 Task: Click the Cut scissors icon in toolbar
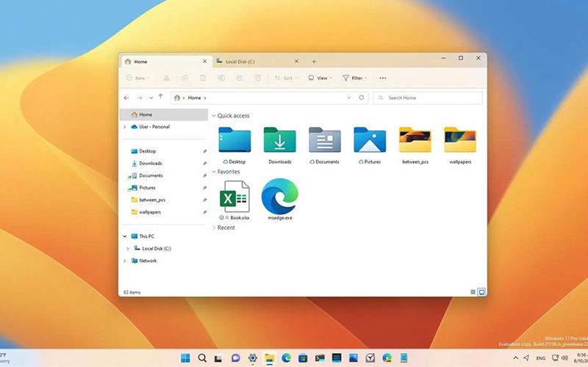click(166, 78)
